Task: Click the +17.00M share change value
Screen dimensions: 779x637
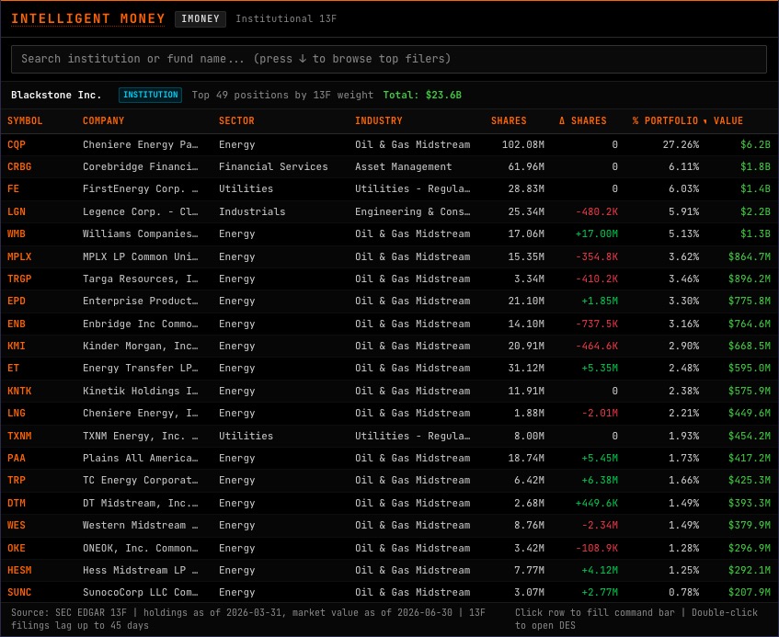Action: click(x=596, y=233)
